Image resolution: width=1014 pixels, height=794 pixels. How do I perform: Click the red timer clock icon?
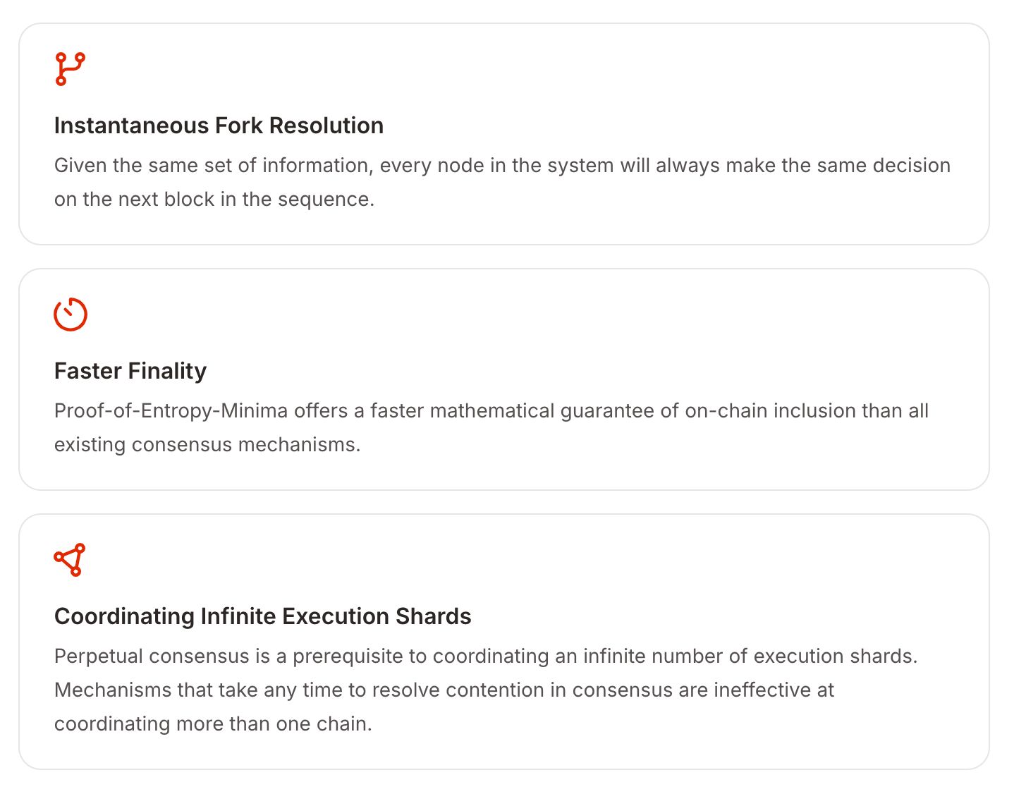pyautogui.click(x=71, y=314)
